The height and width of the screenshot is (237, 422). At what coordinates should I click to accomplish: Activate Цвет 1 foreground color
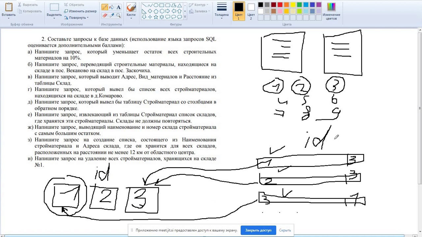point(239,11)
